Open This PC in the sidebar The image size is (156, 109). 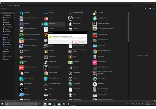(5, 38)
